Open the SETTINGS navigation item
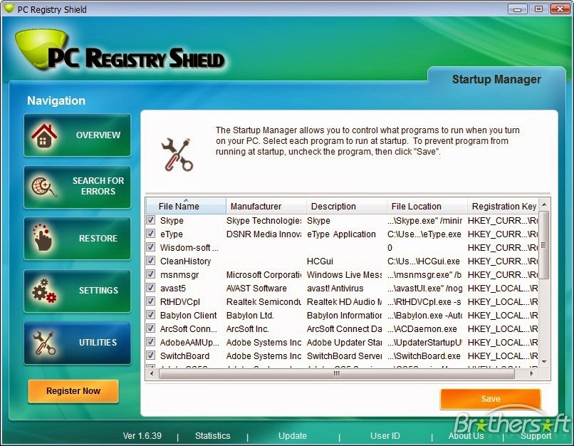The width and height of the screenshot is (574, 446). (x=77, y=291)
